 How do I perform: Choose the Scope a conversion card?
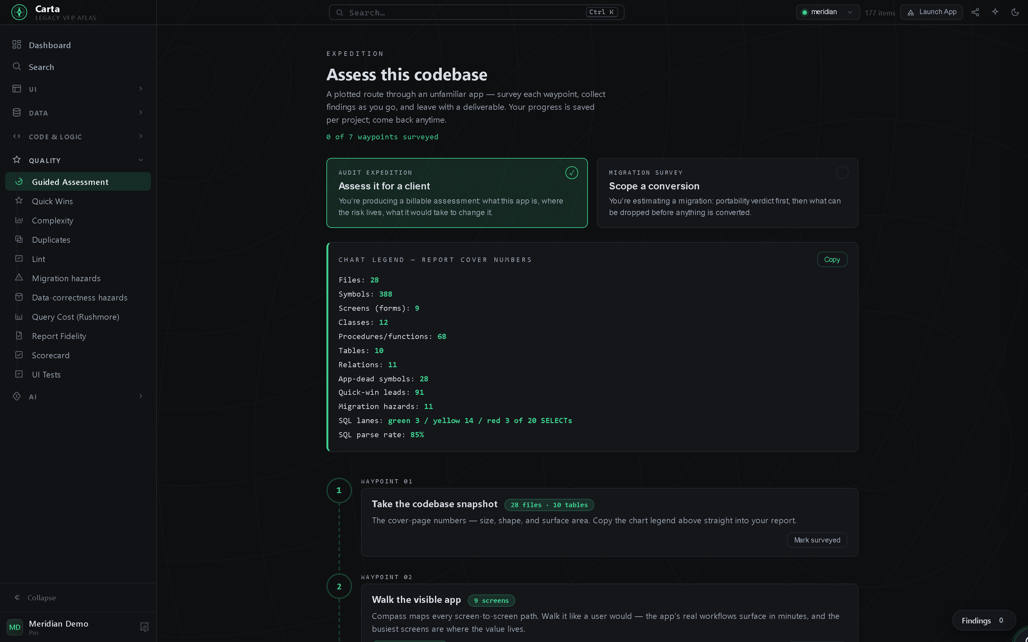click(727, 193)
